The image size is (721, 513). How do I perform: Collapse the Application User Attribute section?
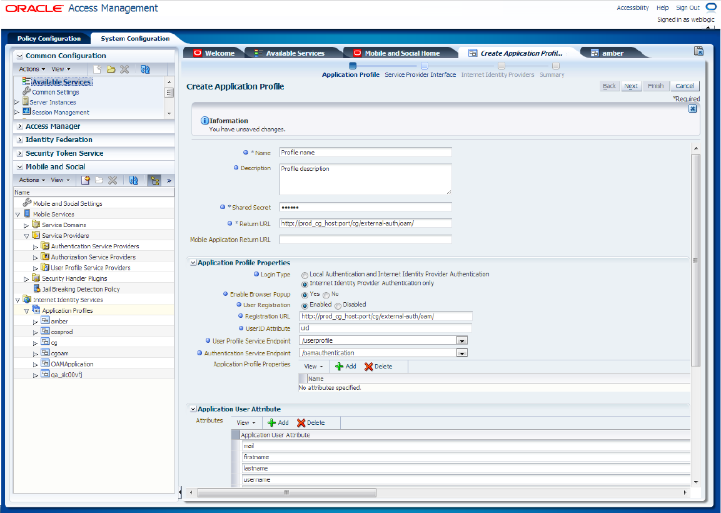(x=194, y=409)
